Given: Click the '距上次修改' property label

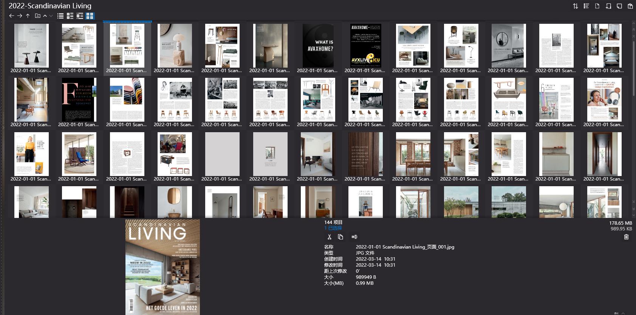Looking at the screenshot, I should tap(336, 271).
